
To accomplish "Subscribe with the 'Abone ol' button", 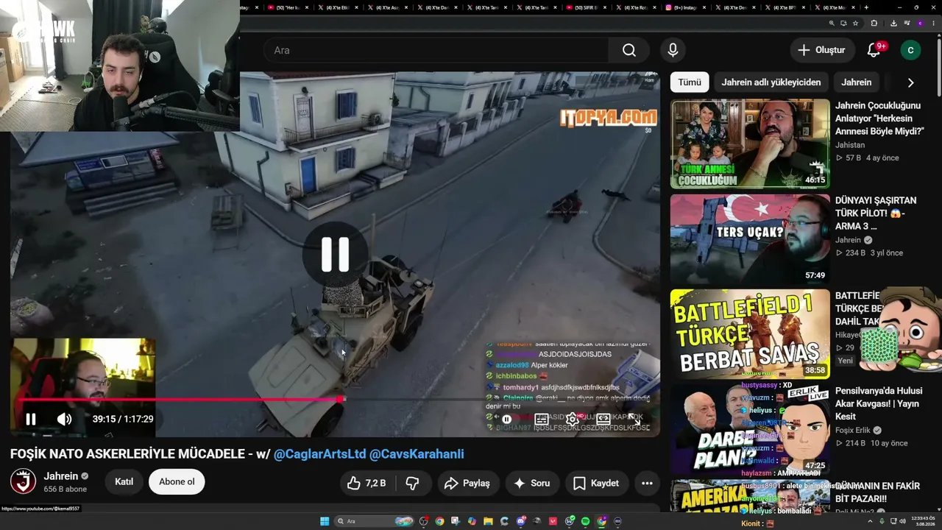I will (x=177, y=481).
